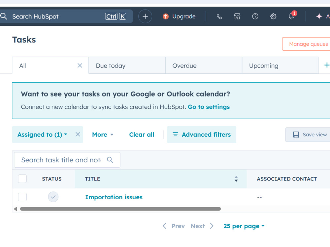Open the notifications bell
The width and height of the screenshot is (330, 247).
(291, 16)
